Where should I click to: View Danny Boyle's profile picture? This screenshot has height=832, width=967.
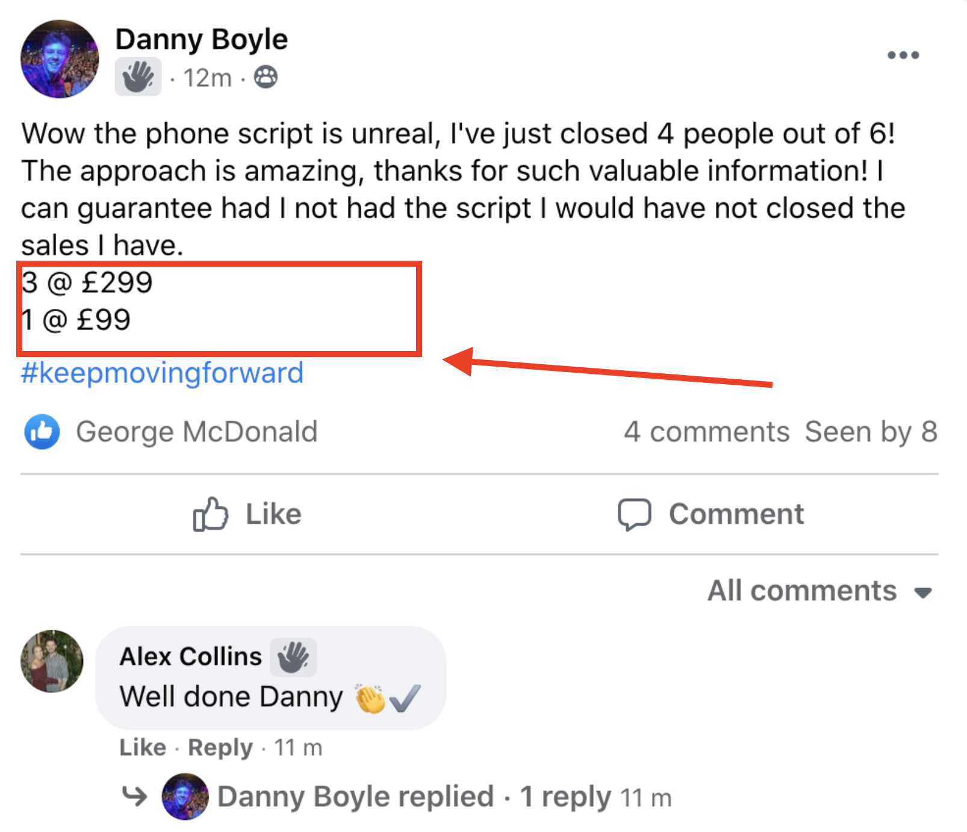point(60,59)
